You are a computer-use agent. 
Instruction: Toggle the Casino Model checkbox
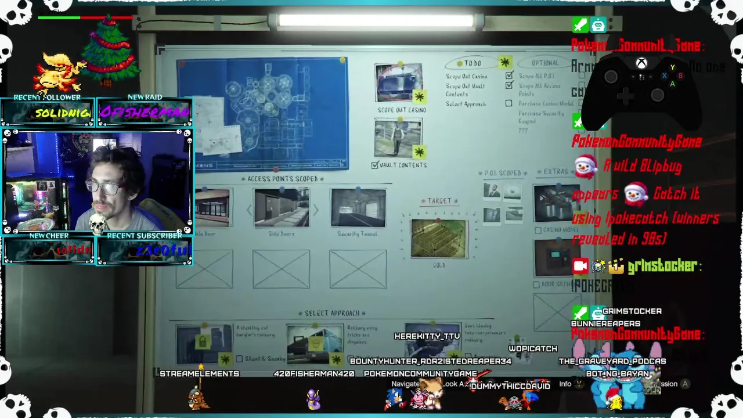coord(538,230)
